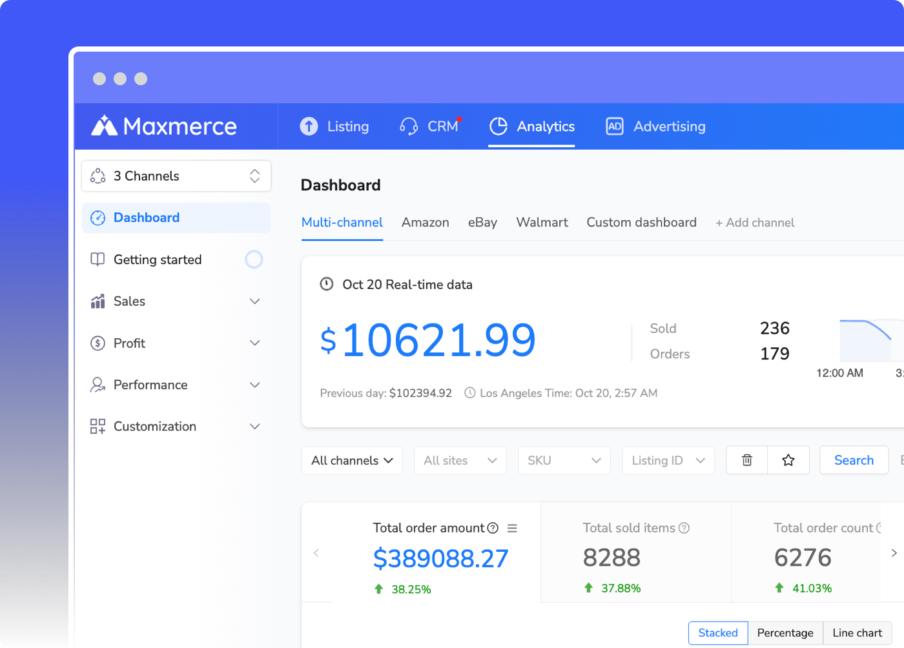Open the menu icon next to Total order amount
This screenshot has width=904, height=648.
point(512,528)
